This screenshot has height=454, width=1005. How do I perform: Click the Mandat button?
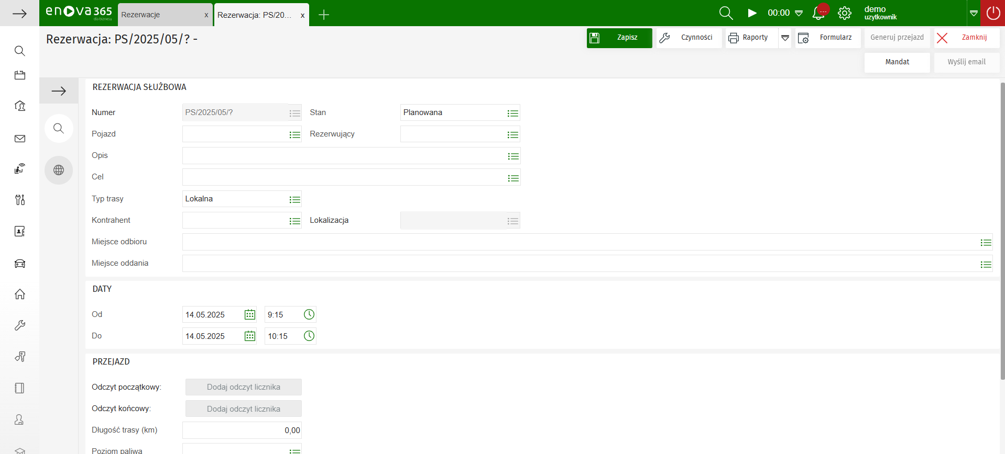pyautogui.click(x=897, y=62)
